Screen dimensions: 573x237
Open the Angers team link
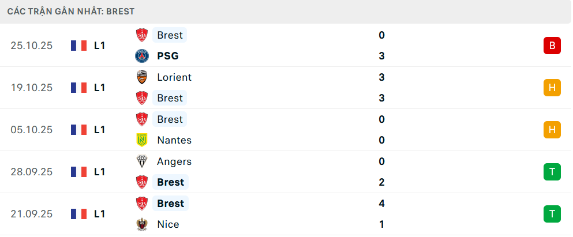(x=174, y=161)
